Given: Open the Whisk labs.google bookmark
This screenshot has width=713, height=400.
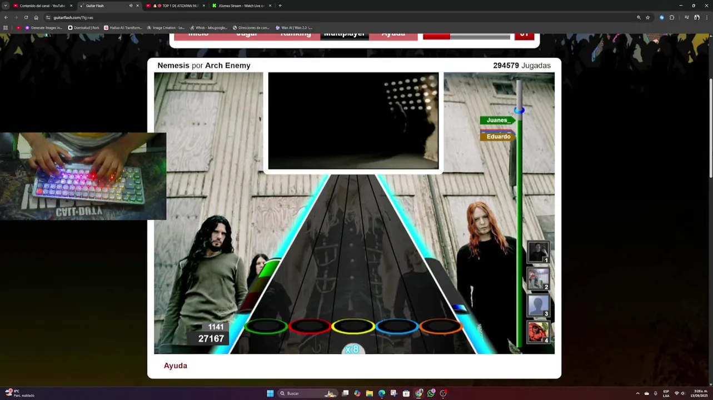Looking at the screenshot, I should pyautogui.click(x=208, y=27).
